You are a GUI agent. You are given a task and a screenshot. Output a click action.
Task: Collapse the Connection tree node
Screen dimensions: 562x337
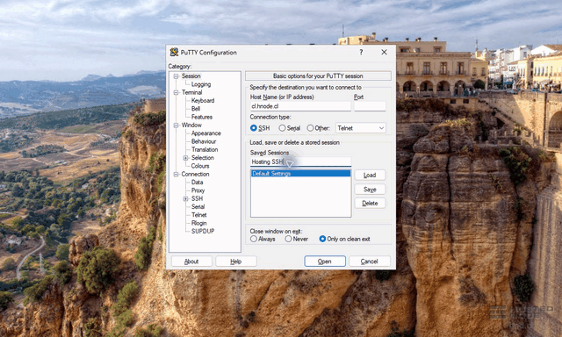(x=176, y=175)
